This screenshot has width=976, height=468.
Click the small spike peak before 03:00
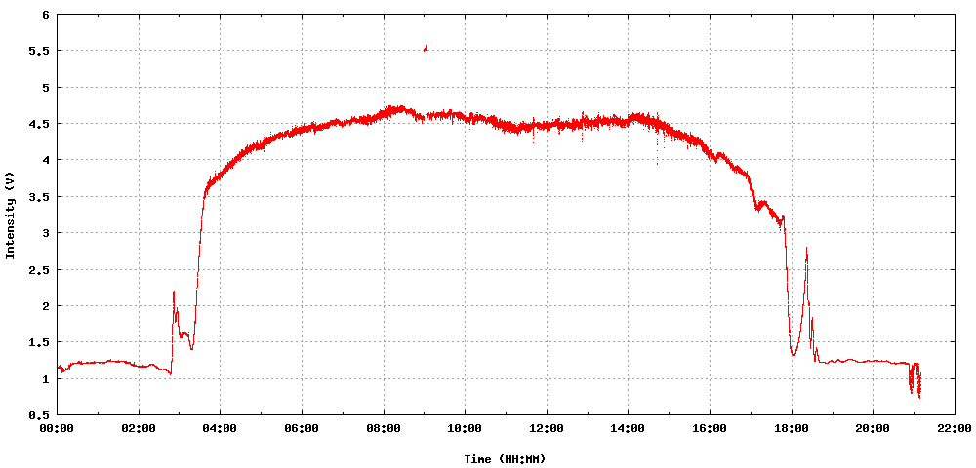click(x=174, y=292)
